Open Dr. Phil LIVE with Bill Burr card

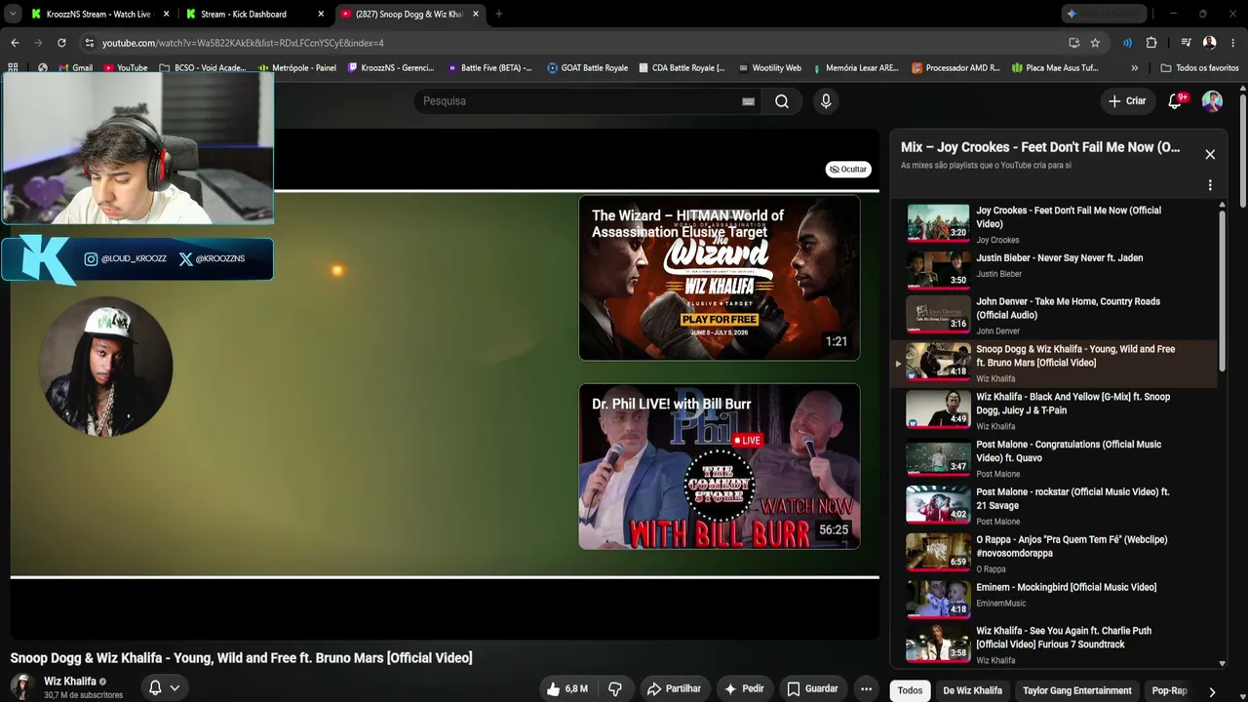[720, 466]
